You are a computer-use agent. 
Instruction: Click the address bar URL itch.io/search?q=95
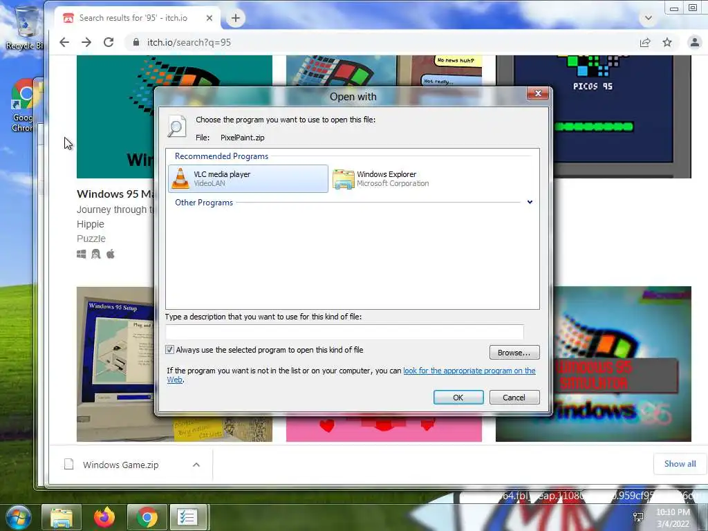189,42
